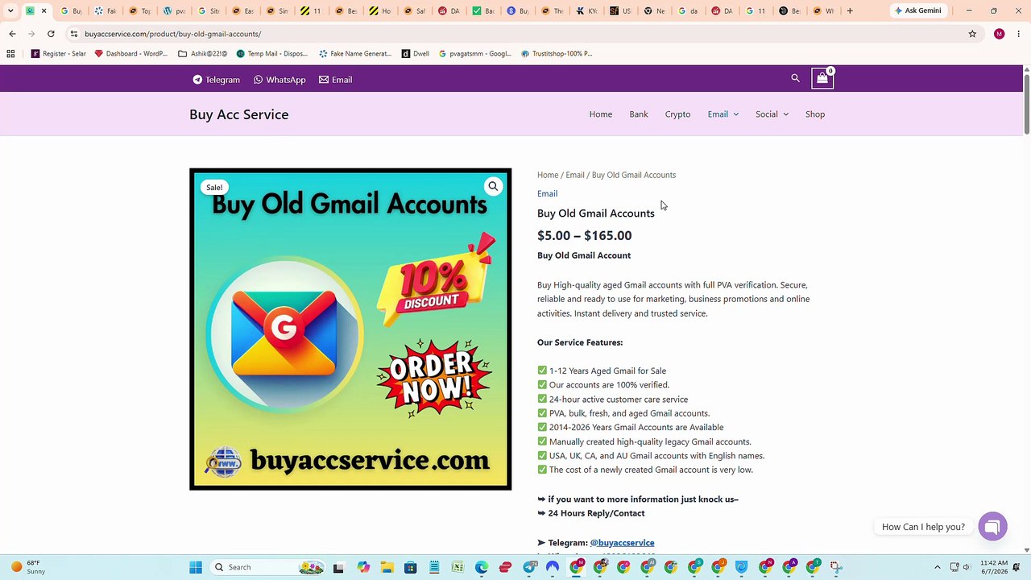
Task: Go to Buy Acc Service homepage logo
Action: 238,114
